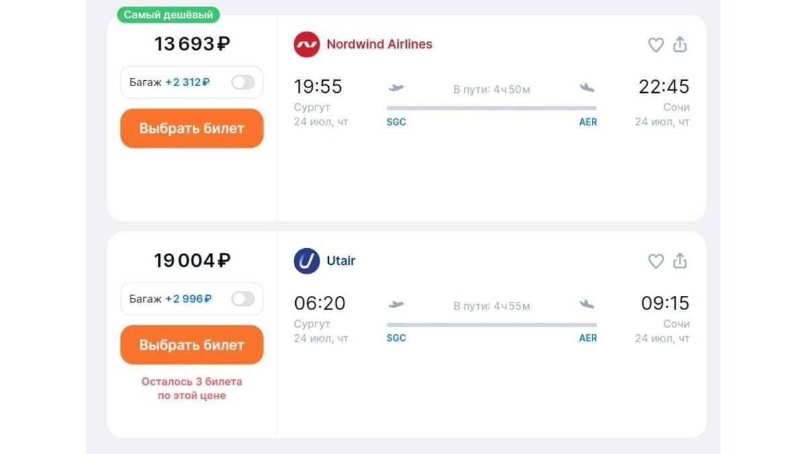Open the SGC airport code details
This screenshot has height=454, width=807.
tap(395, 122)
